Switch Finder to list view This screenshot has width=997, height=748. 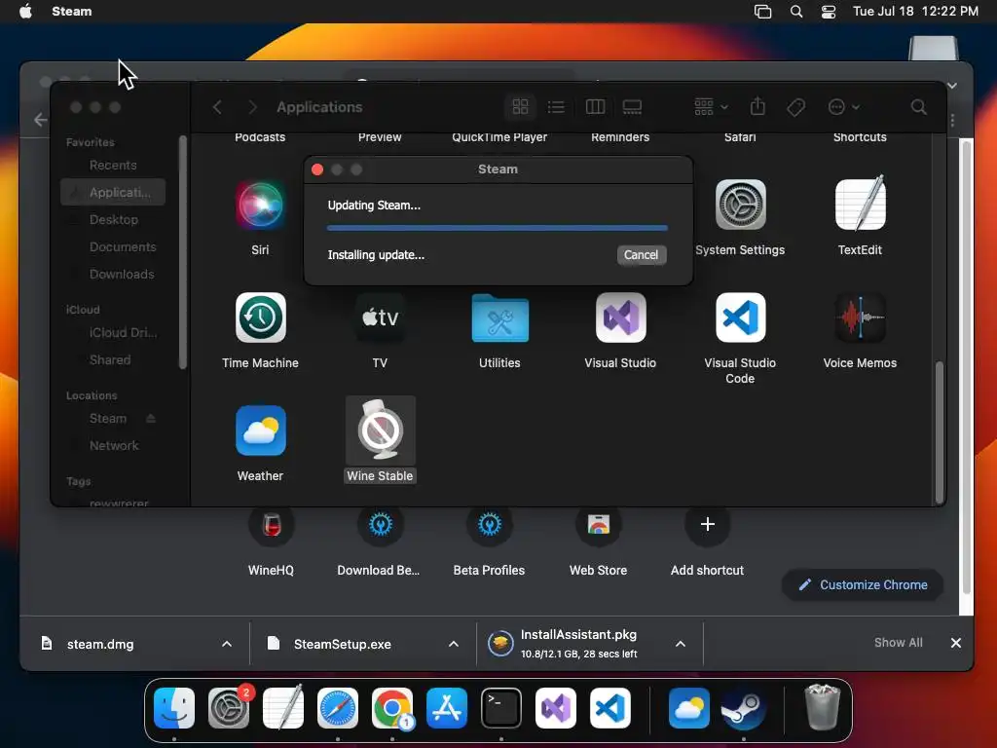coord(556,107)
